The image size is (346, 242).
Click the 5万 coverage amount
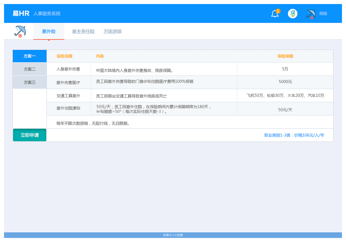pyautogui.click(x=285, y=69)
